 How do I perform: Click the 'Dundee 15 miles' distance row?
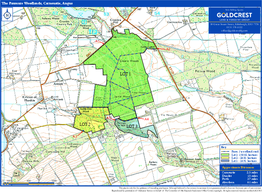point(240,176)
